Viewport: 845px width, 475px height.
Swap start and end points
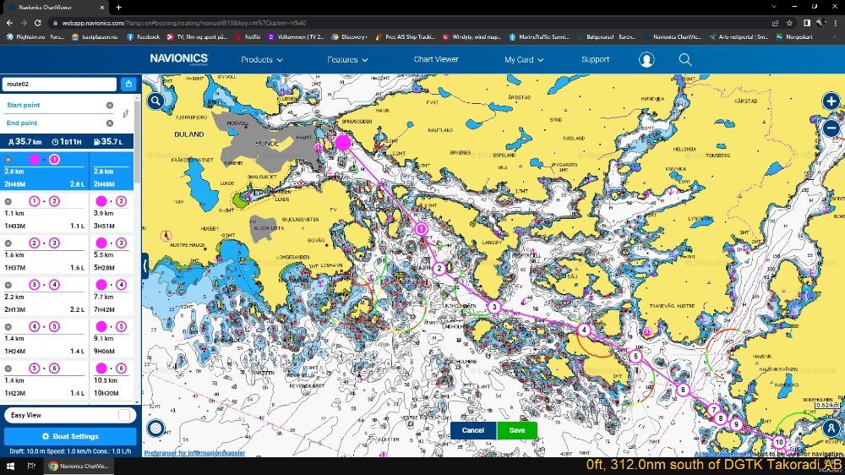[x=126, y=114]
